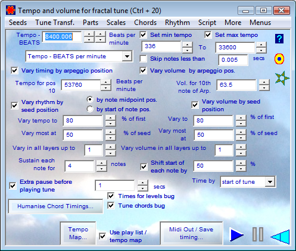Click the red app icon in title bar
296x251 pixels.
(x=11, y=10)
